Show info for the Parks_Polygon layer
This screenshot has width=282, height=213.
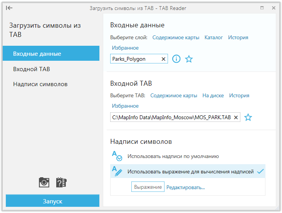coord(176,59)
